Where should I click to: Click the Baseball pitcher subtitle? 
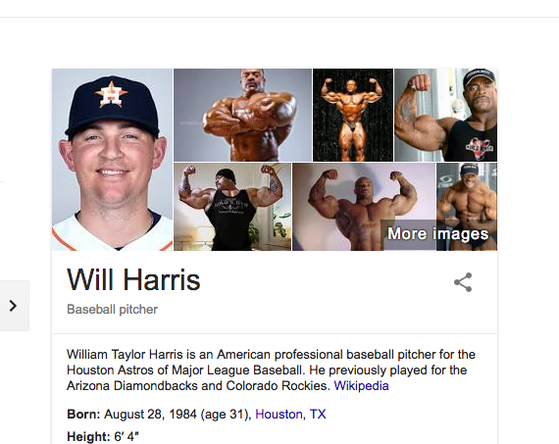pos(113,310)
